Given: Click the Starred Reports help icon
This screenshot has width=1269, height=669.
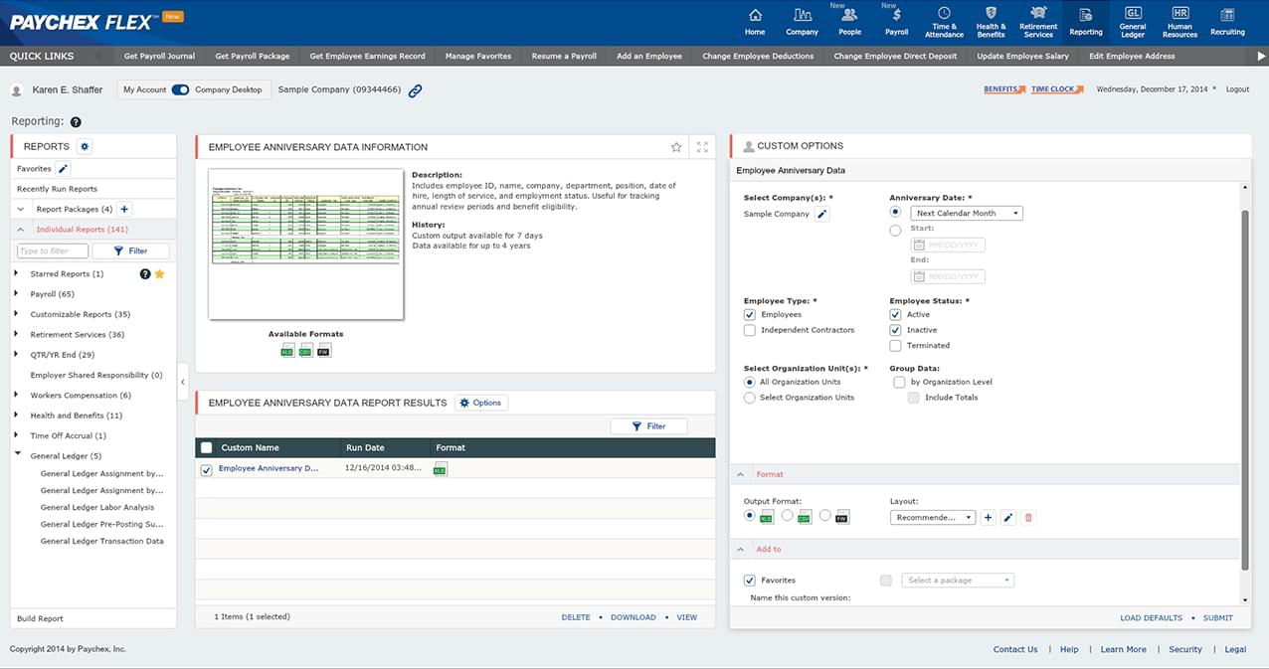Looking at the screenshot, I should [x=145, y=273].
